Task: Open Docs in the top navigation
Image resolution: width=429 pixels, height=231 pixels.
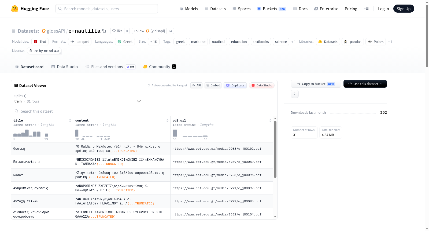Action: click(x=300, y=9)
